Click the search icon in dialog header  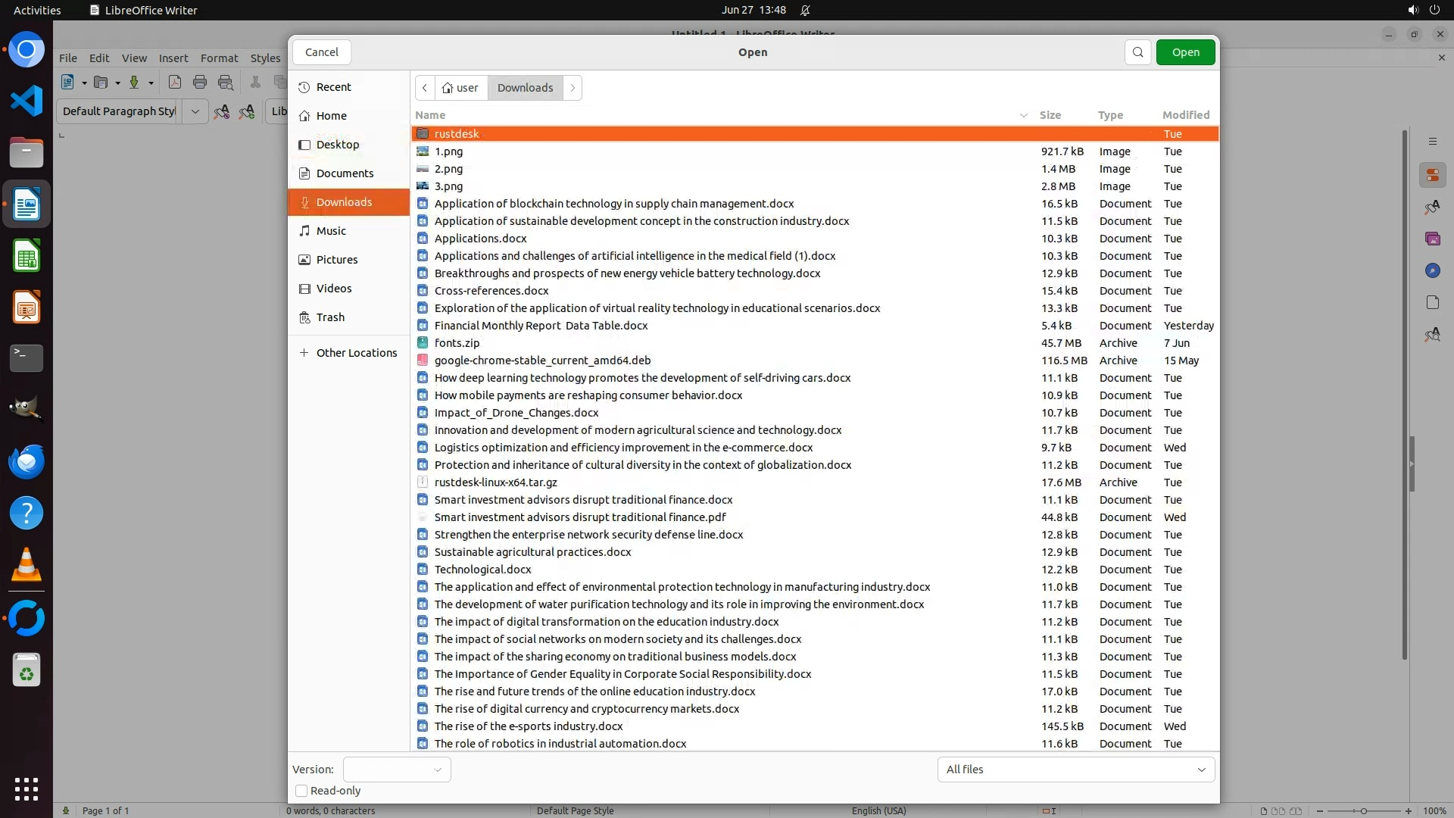point(1137,52)
